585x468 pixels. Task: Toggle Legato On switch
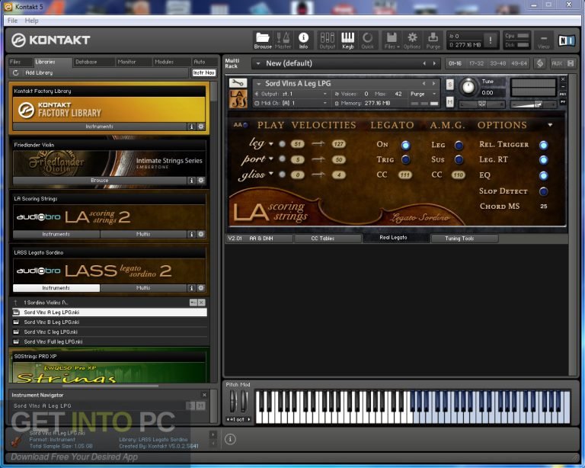[x=405, y=145]
